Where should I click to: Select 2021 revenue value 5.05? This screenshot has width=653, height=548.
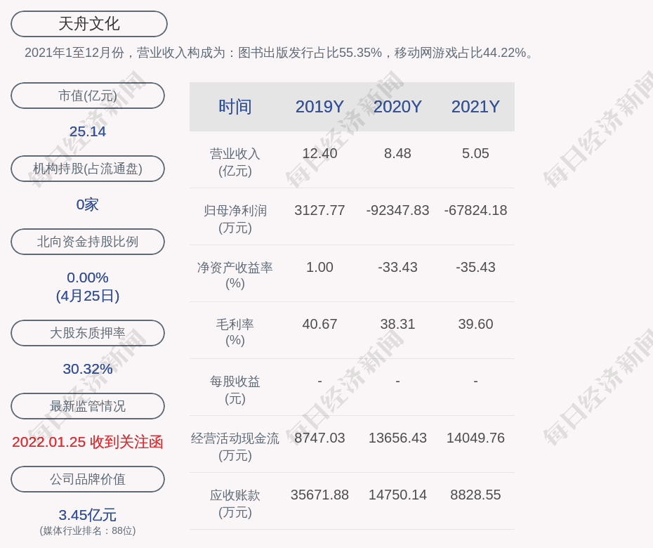[475, 153]
